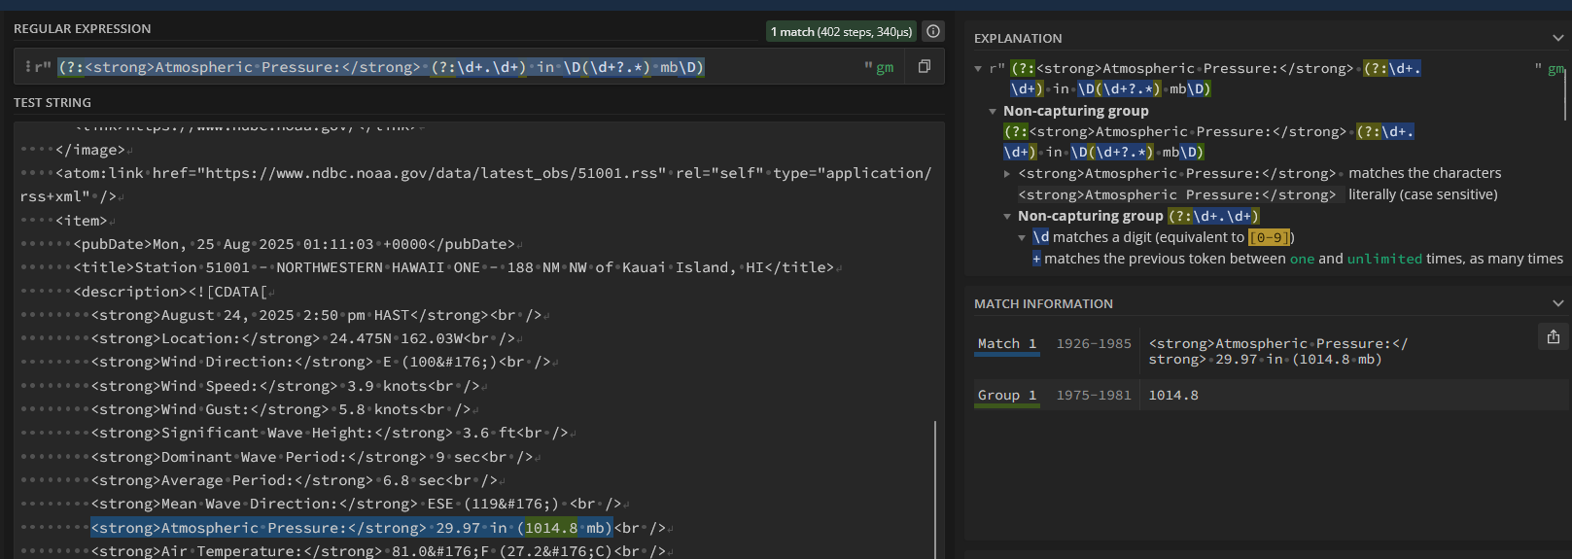Collapse the Explanation panel
Image resolution: width=1572 pixels, height=559 pixels.
pos(1558,38)
